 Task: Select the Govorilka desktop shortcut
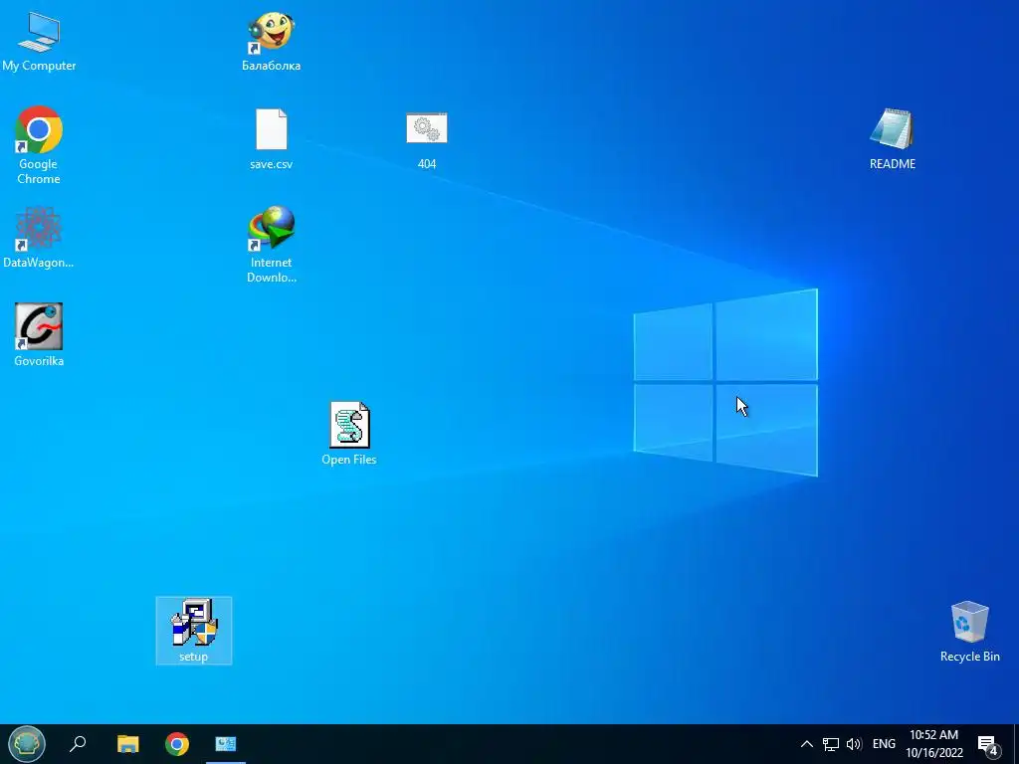[x=39, y=334]
